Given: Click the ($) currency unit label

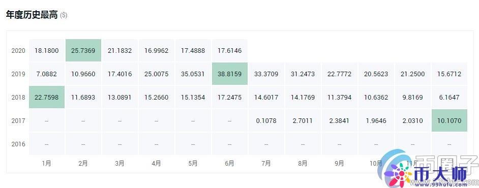Looking at the screenshot, I should point(64,16).
